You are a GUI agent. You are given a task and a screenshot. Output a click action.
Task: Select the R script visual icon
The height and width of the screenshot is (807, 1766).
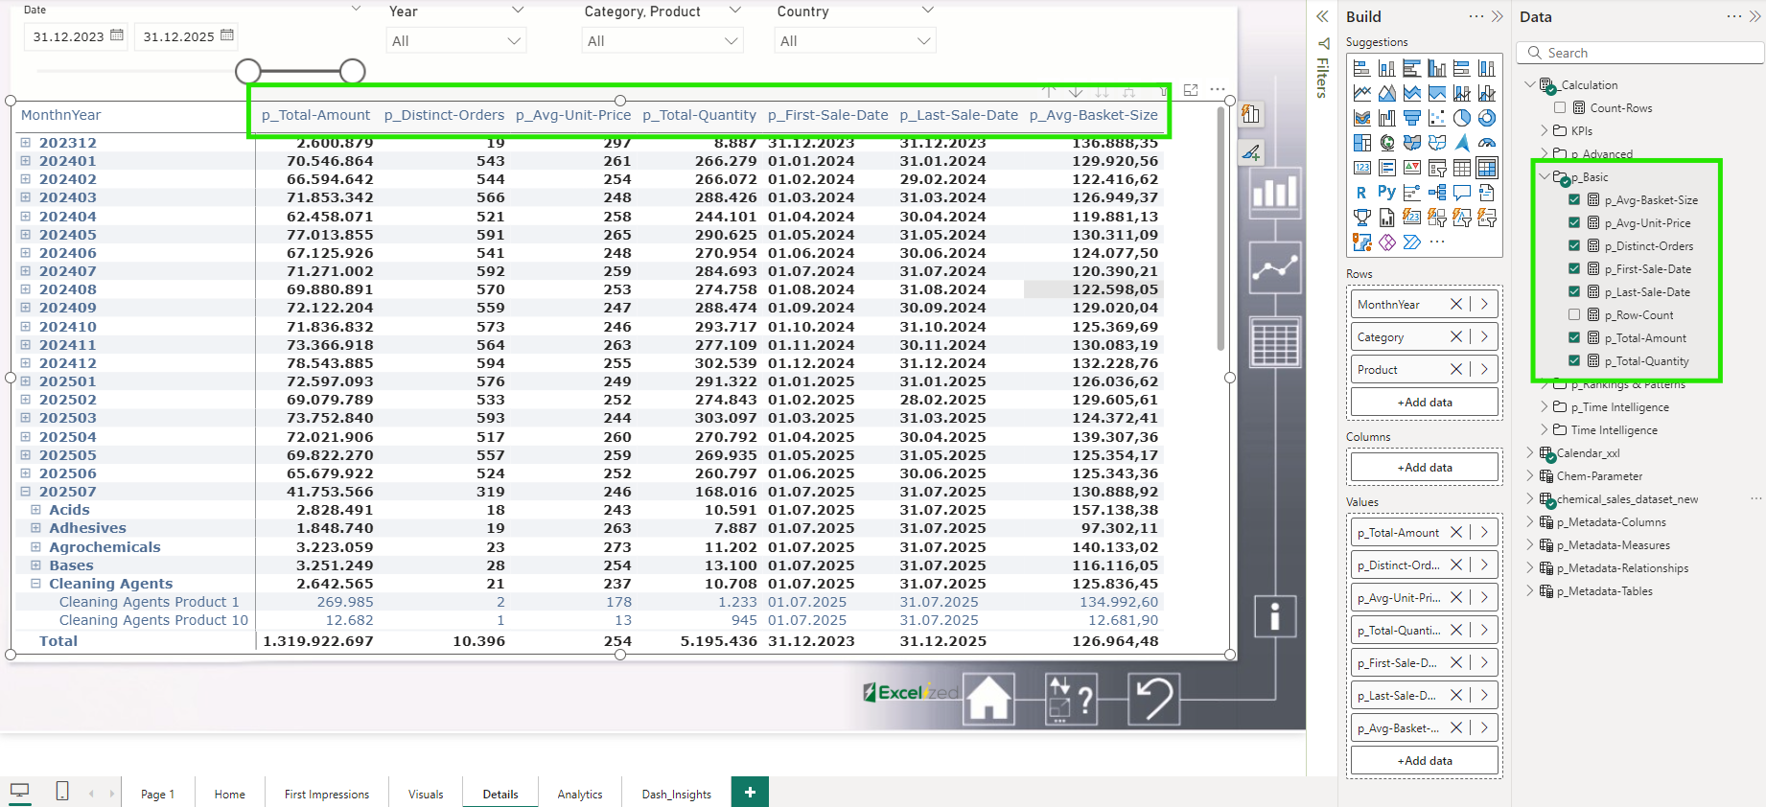coord(1361,193)
